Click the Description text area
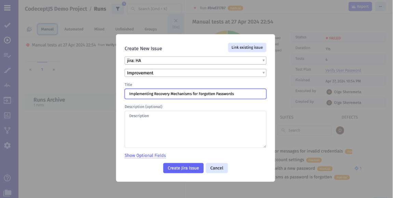Viewport: 393px width, 198px height. point(195,129)
